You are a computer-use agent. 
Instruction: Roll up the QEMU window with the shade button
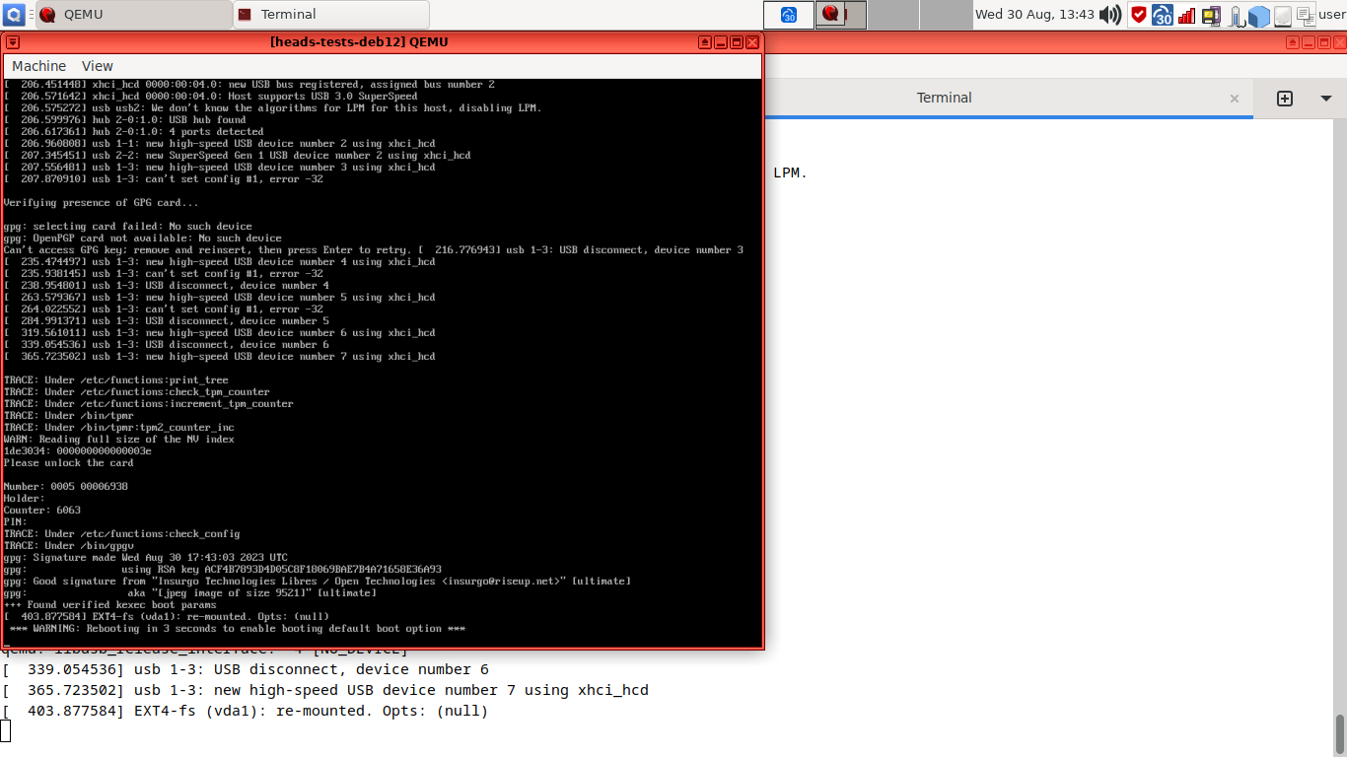(x=703, y=41)
